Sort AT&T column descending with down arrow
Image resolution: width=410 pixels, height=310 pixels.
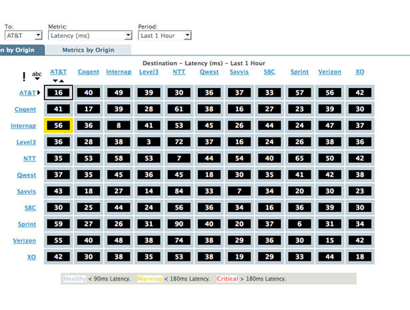point(55,81)
